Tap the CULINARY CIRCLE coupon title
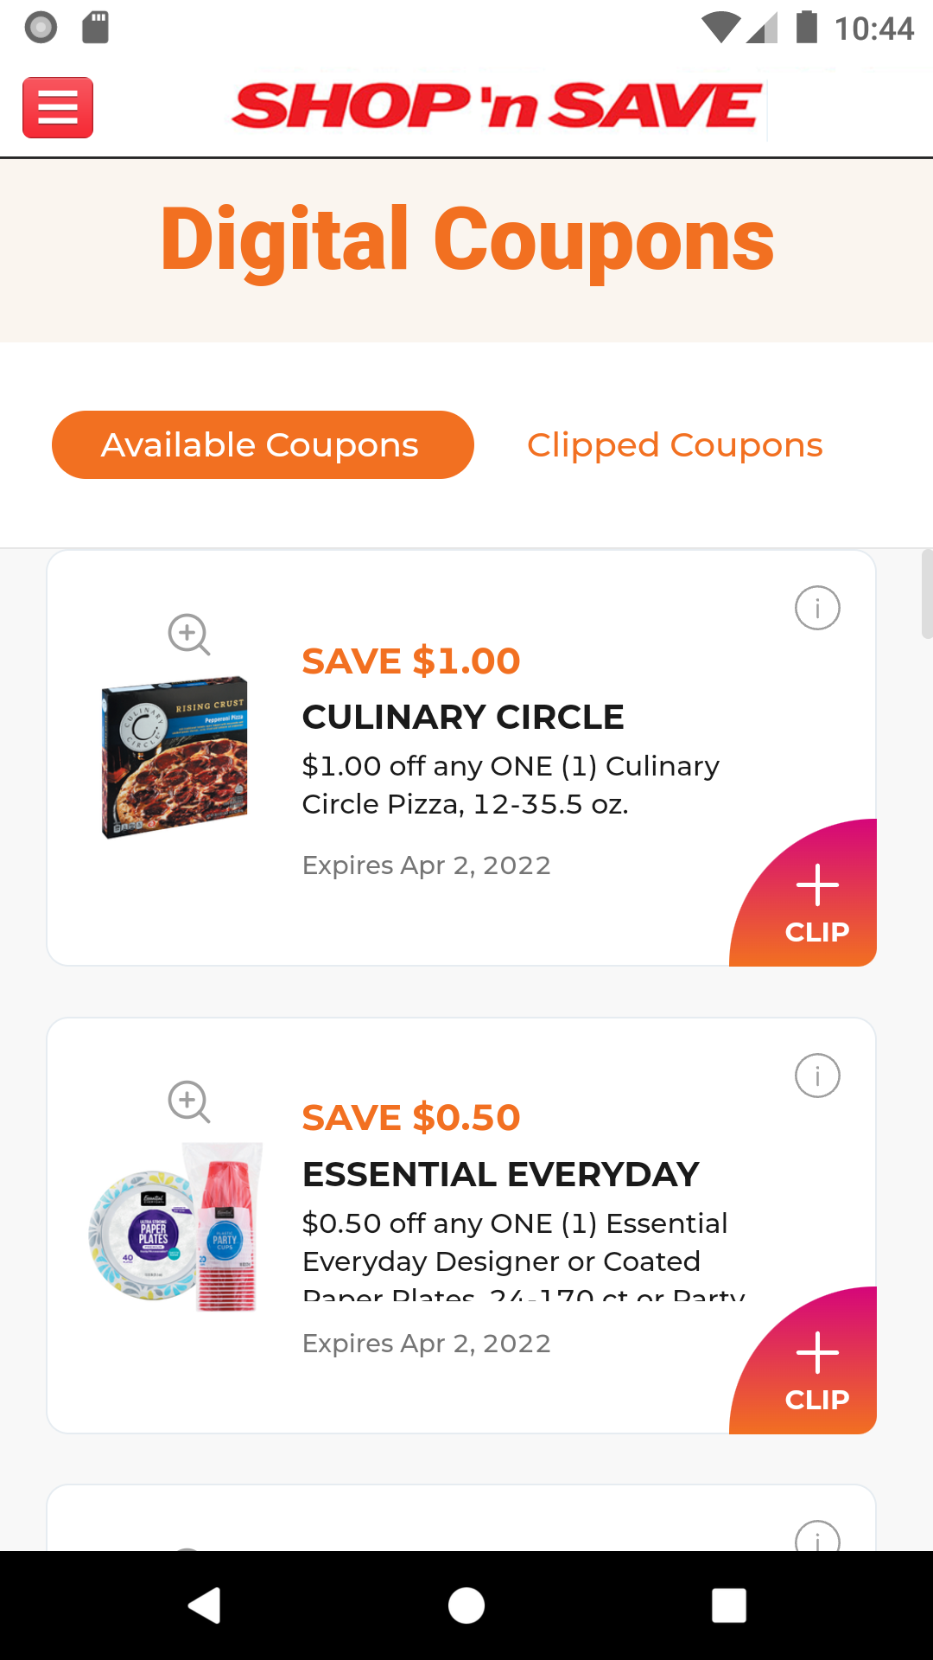The height and width of the screenshot is (1660, 933). [463, 717]
